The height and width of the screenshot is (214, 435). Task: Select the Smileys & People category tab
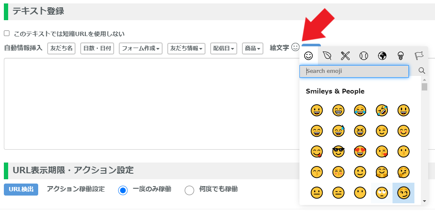308,56
